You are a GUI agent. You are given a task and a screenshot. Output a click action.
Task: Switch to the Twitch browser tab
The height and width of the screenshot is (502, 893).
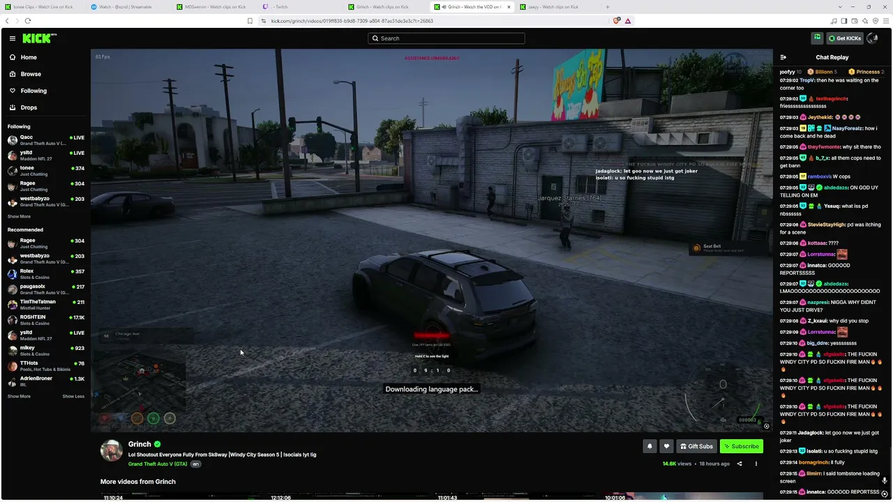coord(301,7)
